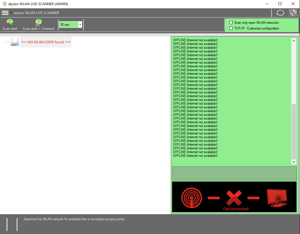Click the crossed-out disconnect icon in header
The width and height of the screenshot is (300, 234).
tap(293, 13)
